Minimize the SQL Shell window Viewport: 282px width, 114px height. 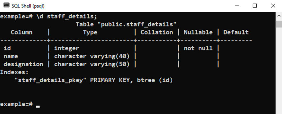pyautogui.click(x=237, y=6)
